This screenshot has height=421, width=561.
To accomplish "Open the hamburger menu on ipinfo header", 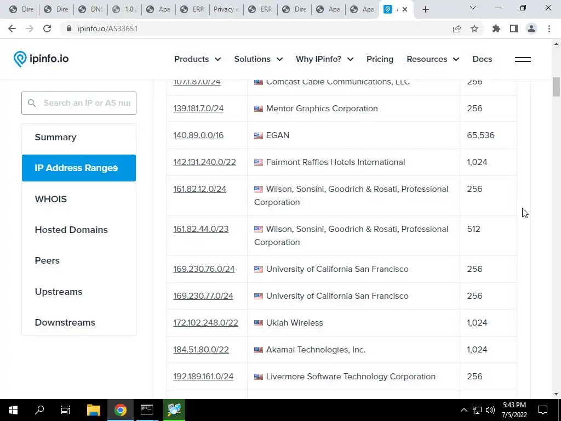I will click(523, 59).
